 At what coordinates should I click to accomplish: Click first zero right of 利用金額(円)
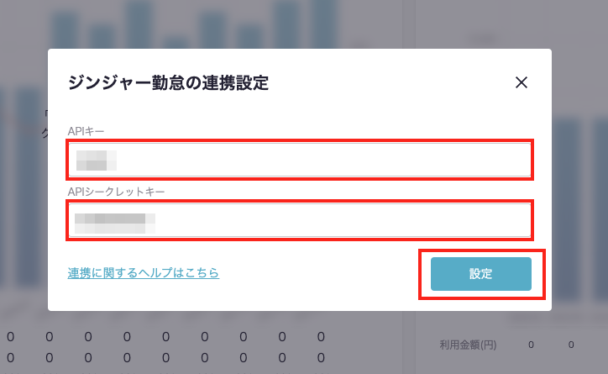pos(531,345)
